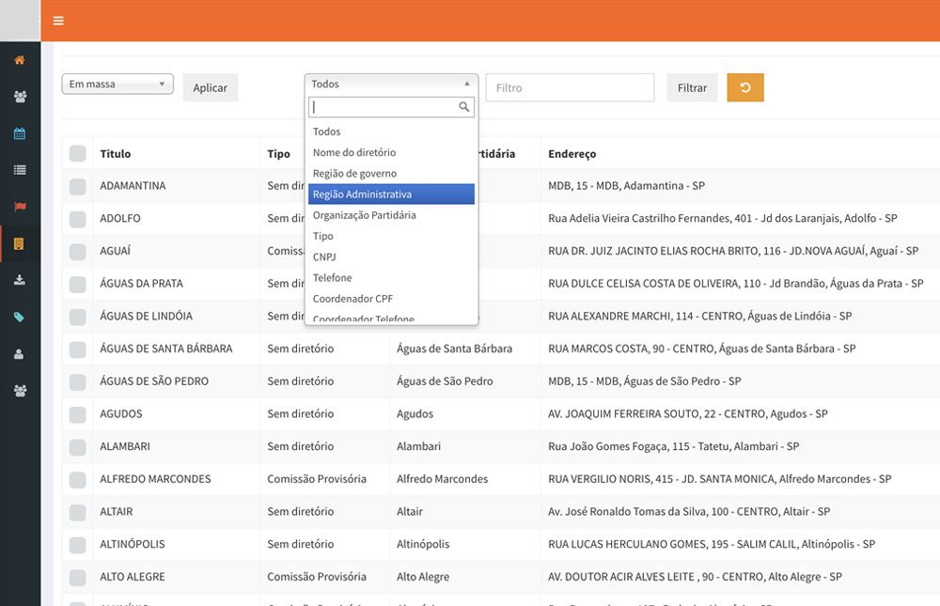
Task: Select CNPJ option in dropdown list
Action: point(391,256)
